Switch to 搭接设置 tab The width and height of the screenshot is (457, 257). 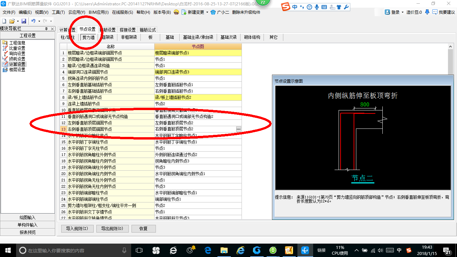click(x=127, y=30)
